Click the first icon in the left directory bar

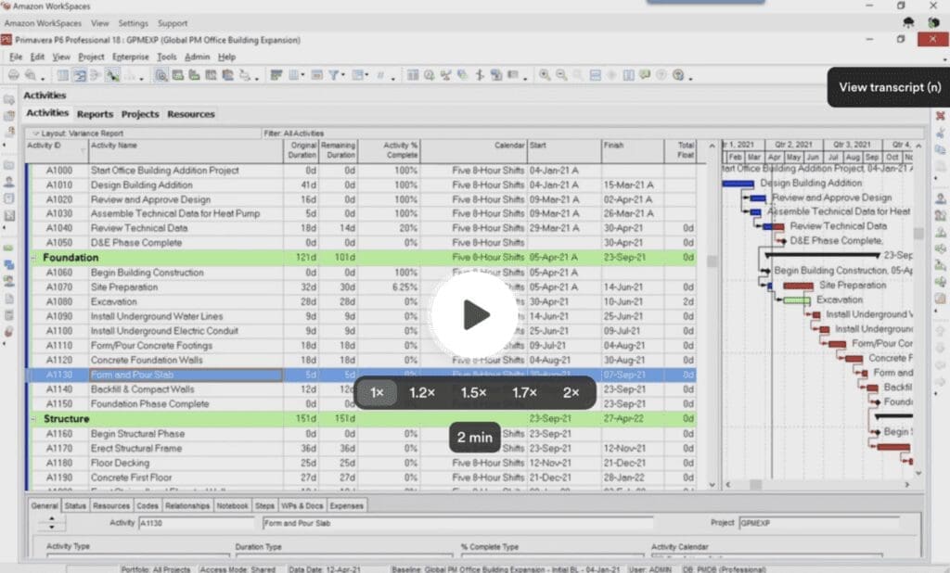click(x=8, y=99)
